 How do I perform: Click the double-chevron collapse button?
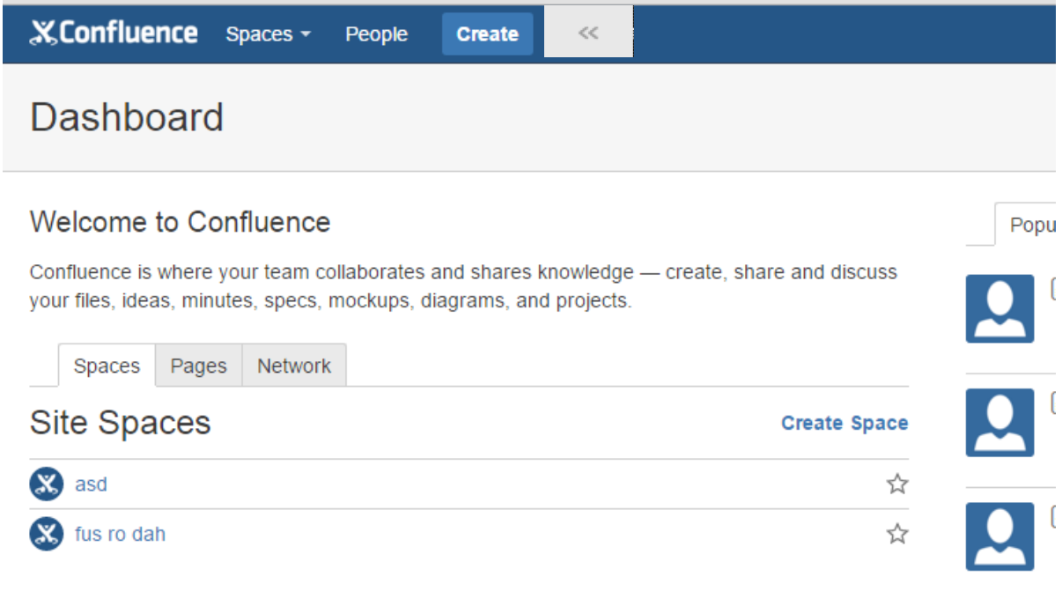588,33
